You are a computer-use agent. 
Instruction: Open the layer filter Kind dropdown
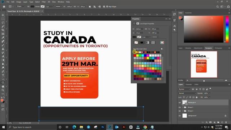pos(184,89)
